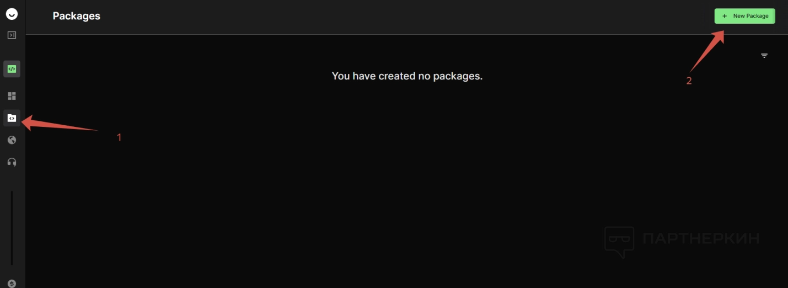This screenshot has width=788, height=288.
Task: Click the ПАРТНЕРКИН watermark text
Action: [x=701, y=238]
